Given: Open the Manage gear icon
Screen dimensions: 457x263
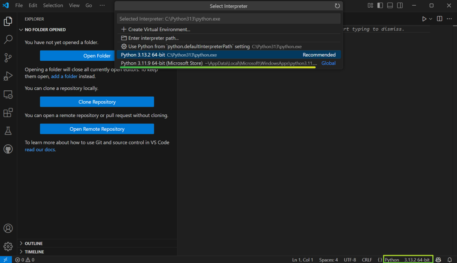Looking at the screenshot, I should [x=8, y=247].
